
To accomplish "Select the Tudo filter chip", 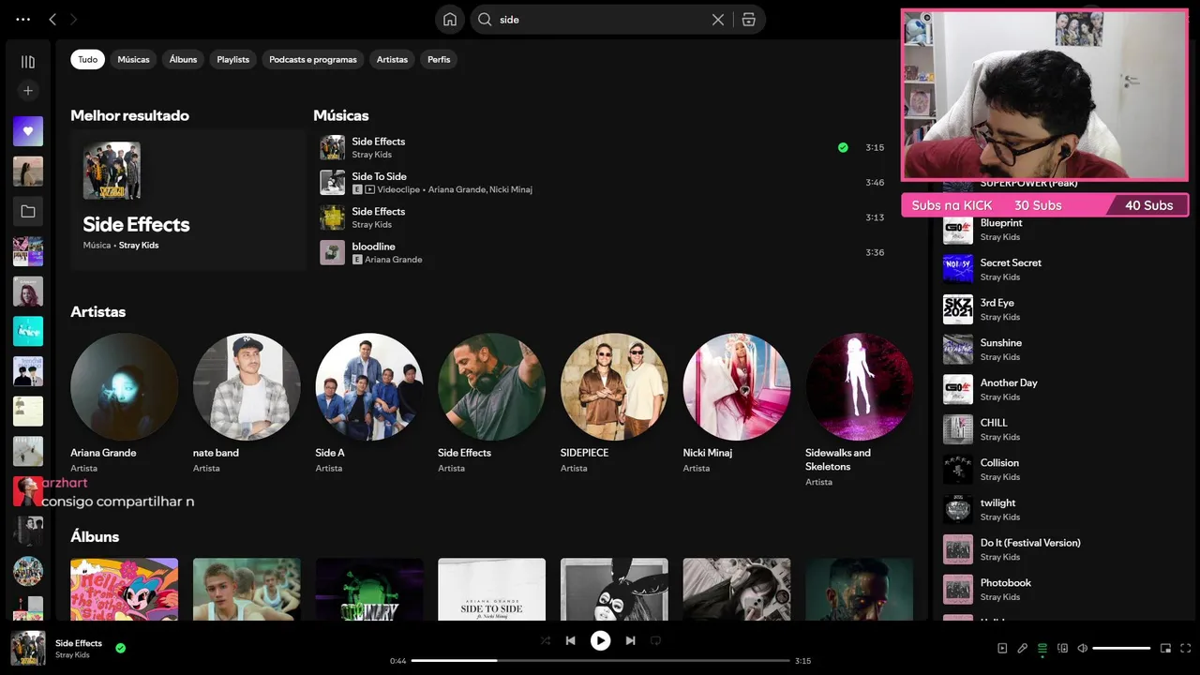I will click(x=87, y=59).
